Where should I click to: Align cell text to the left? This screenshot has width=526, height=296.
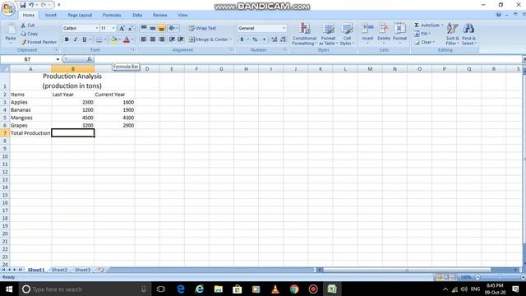[x=144, y=39]
